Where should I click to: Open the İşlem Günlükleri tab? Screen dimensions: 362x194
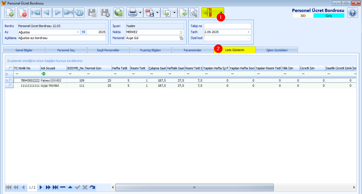click(x=277, y=49)
